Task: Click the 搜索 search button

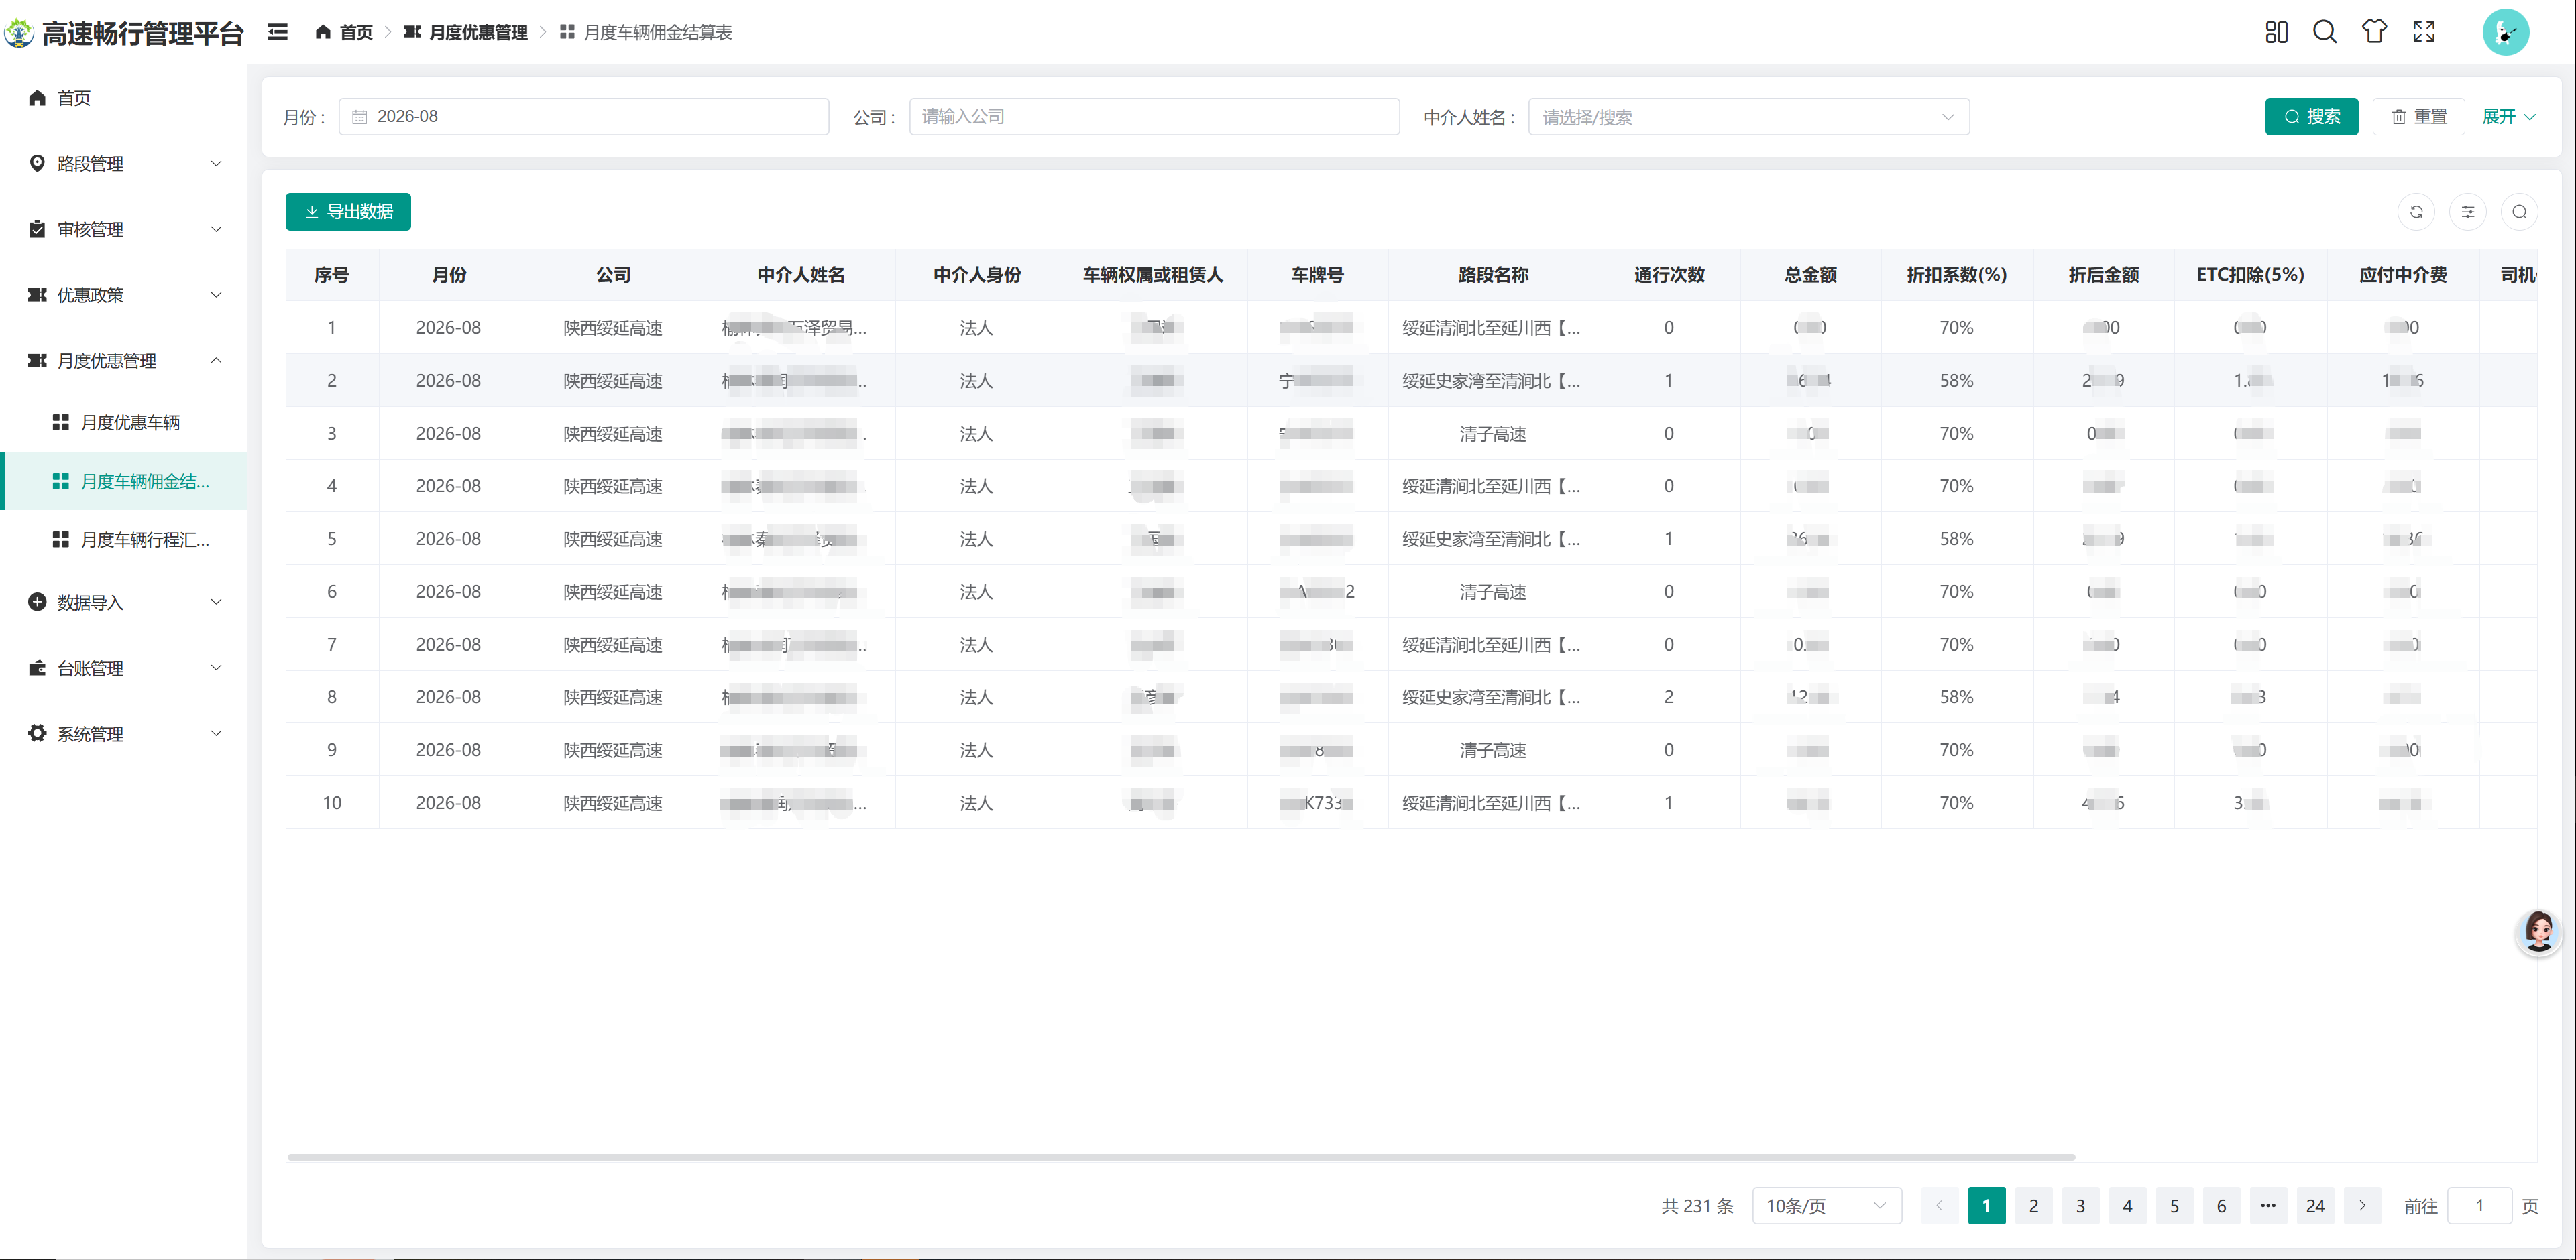Action: (2311, 117)
